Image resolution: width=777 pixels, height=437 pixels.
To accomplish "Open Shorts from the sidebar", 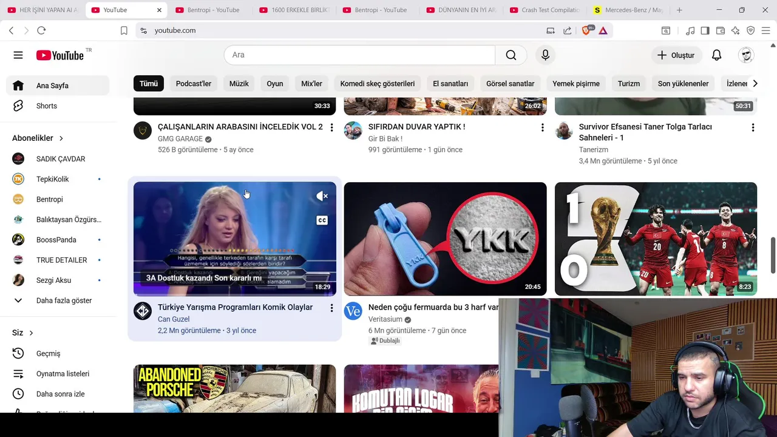I will pos(58,106).
